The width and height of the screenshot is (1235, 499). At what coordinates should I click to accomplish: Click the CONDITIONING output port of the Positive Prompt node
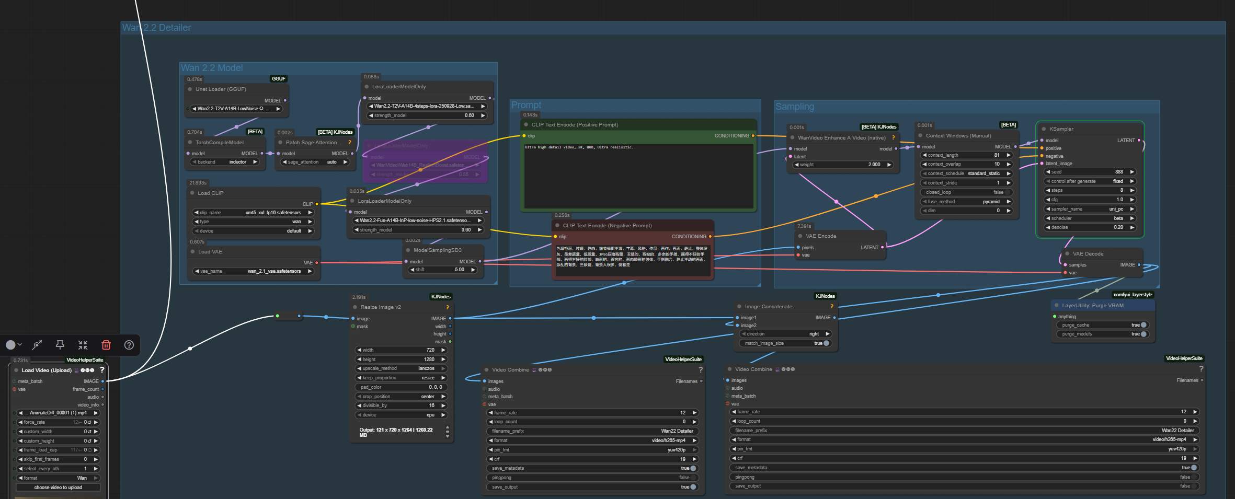point(753,136)
